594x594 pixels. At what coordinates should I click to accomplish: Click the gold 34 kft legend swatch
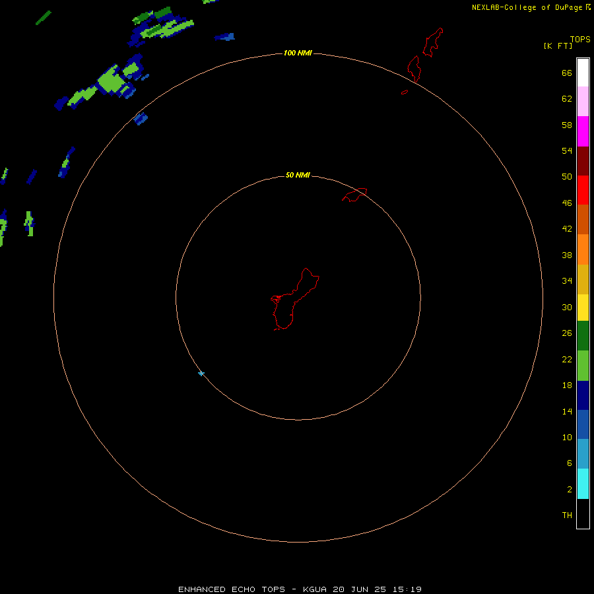tap(583, 279)
